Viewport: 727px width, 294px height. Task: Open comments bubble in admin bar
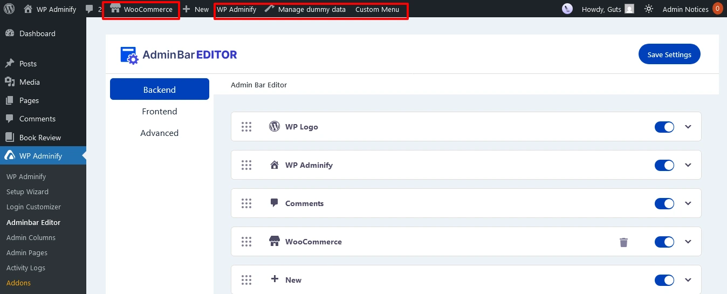[90, 9]
